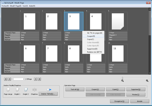Click the zoom out magnifier icon
Viewport: 152px width, 106px height.
(123, 81)
